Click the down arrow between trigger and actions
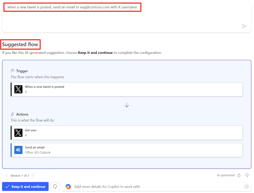Image resolution: width=254 pixels, height=193 pixels. point(127,105)
